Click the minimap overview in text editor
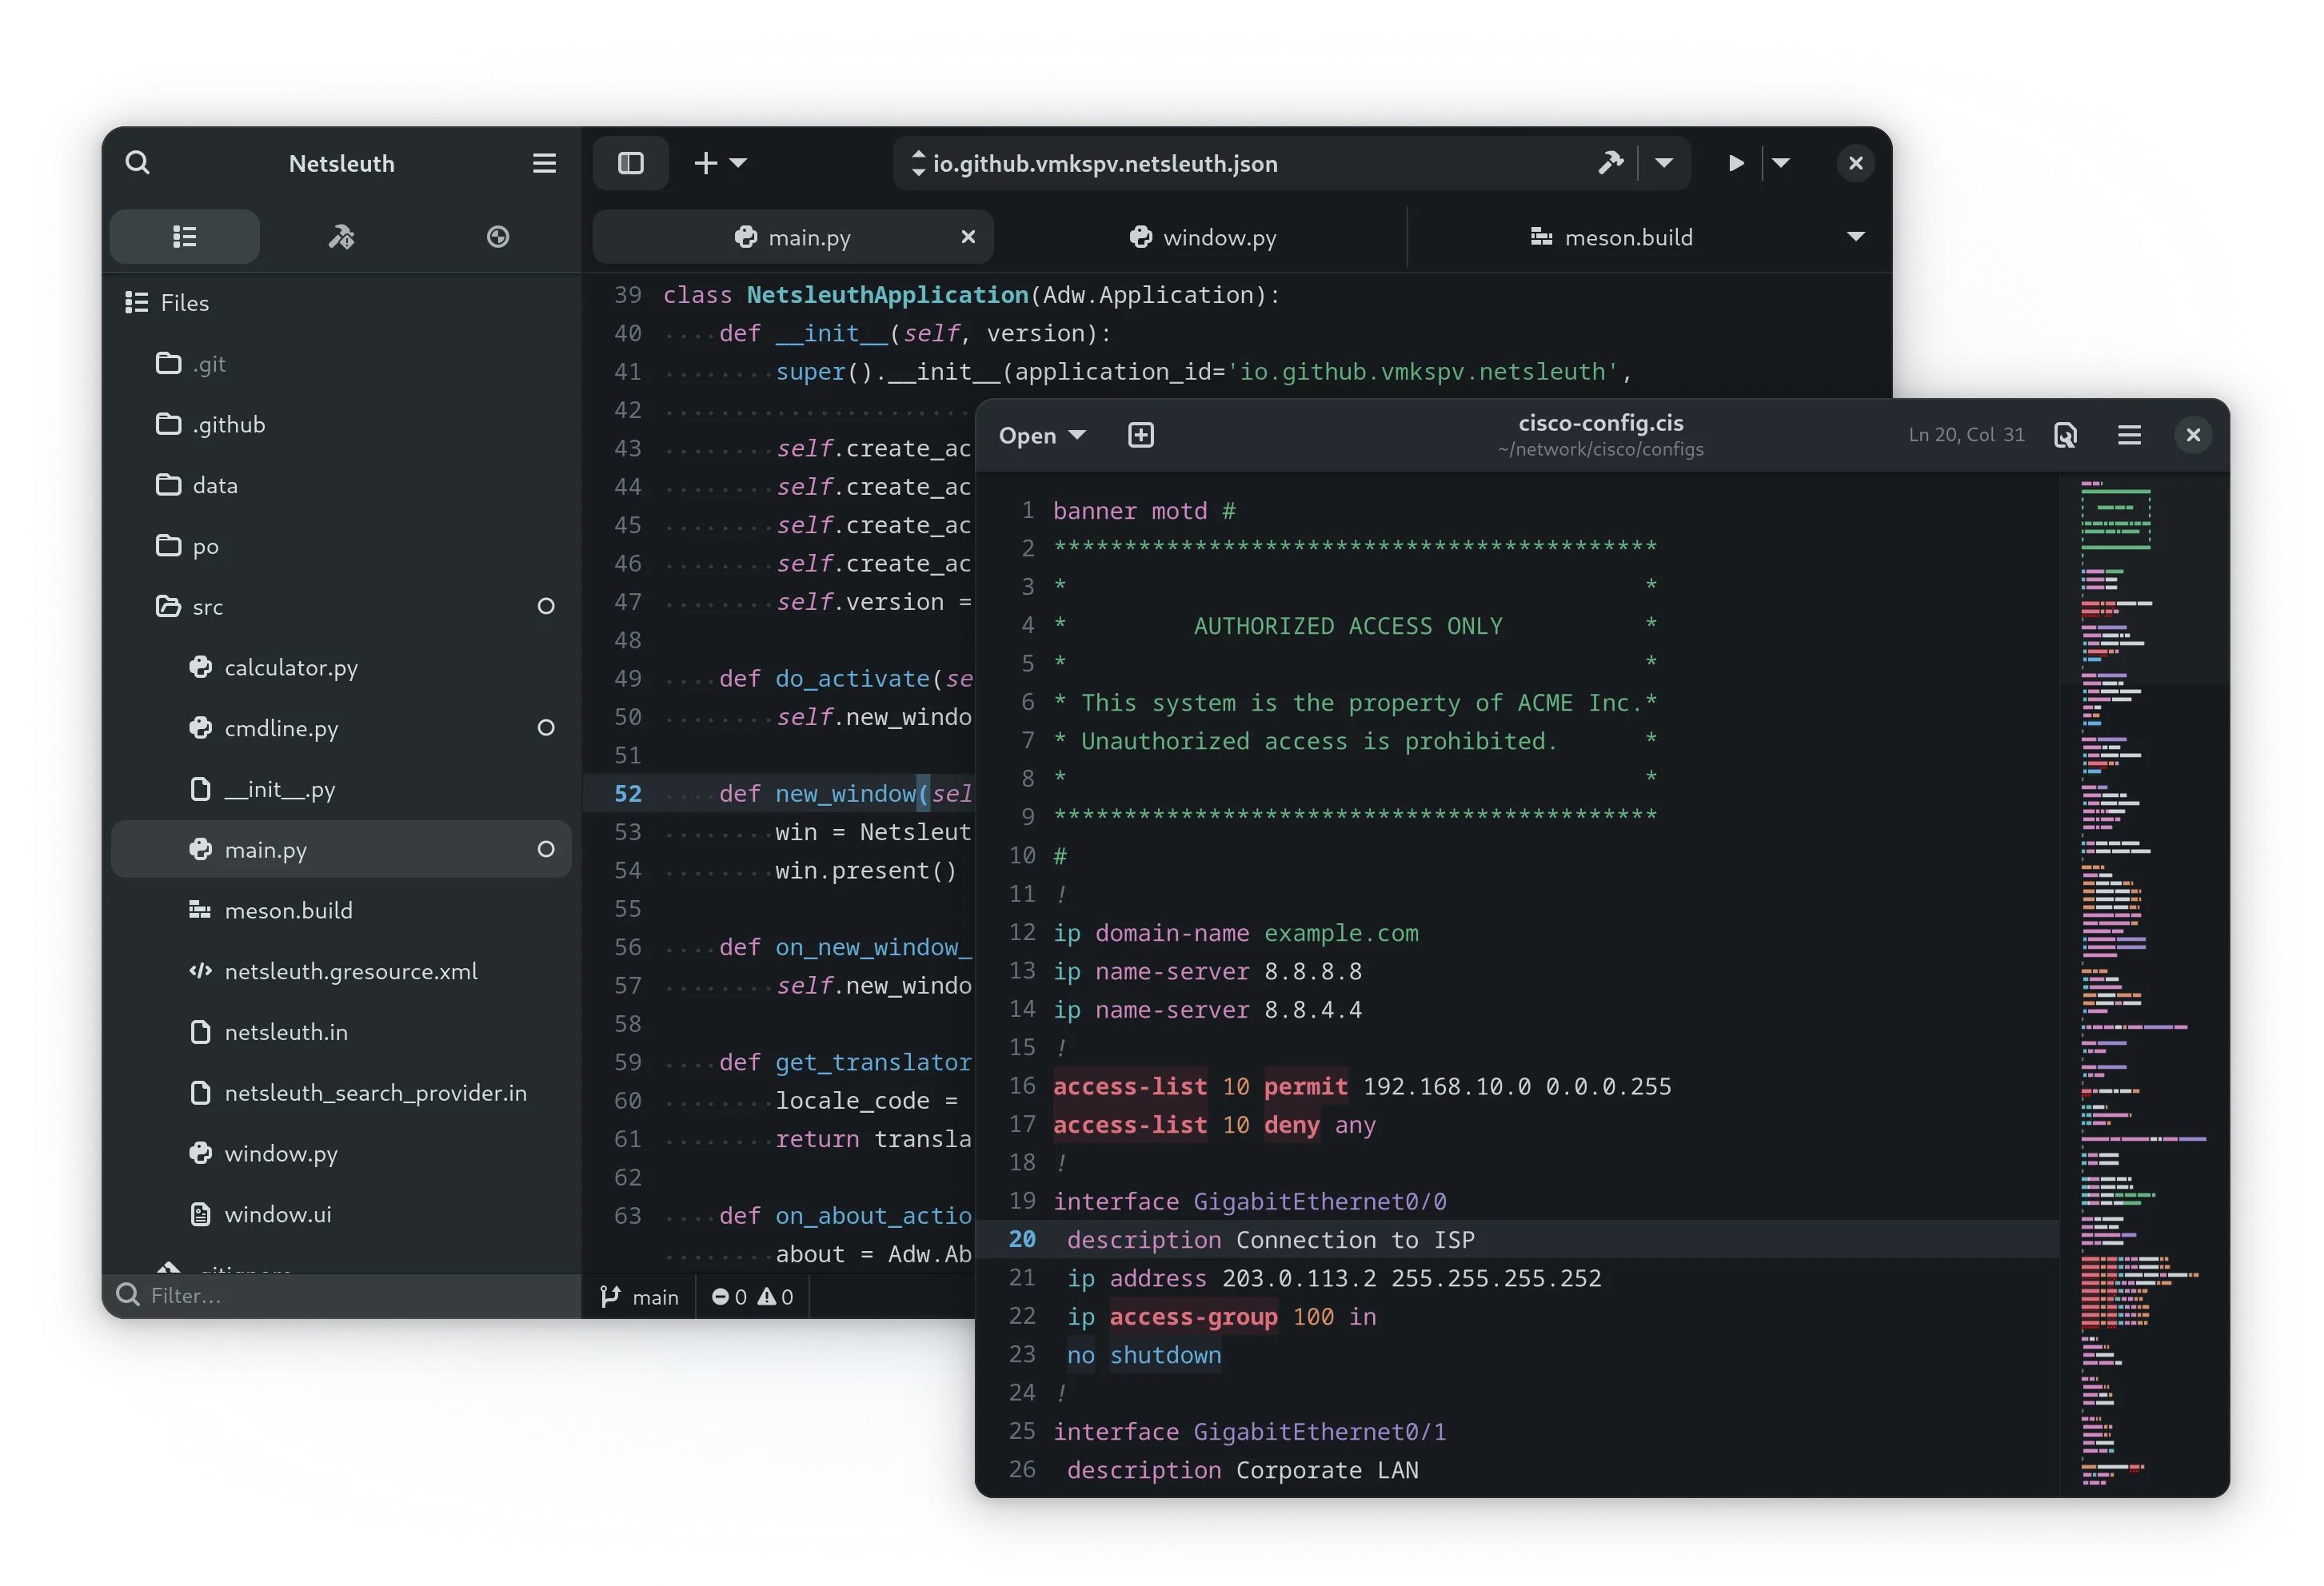 2144,984
